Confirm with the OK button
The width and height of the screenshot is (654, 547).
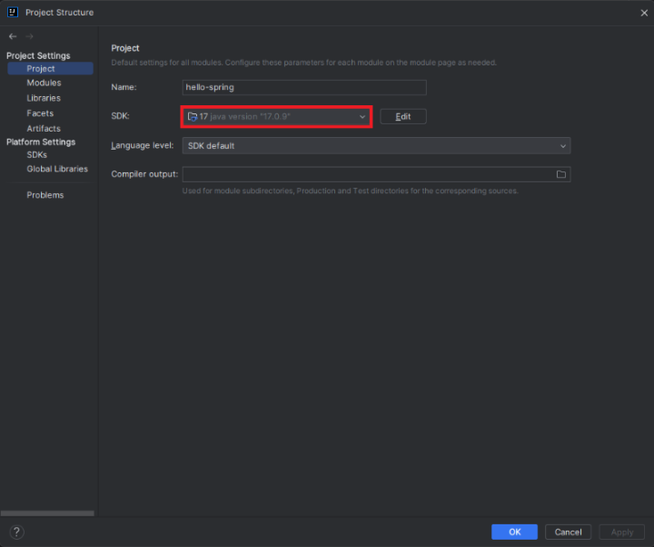pyautogui.click(x=514, y=532)
